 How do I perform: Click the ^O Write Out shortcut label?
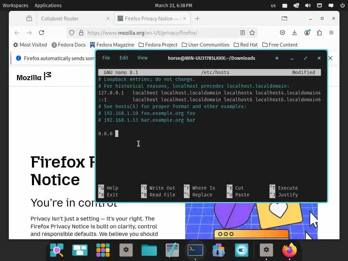pos(158,188)
